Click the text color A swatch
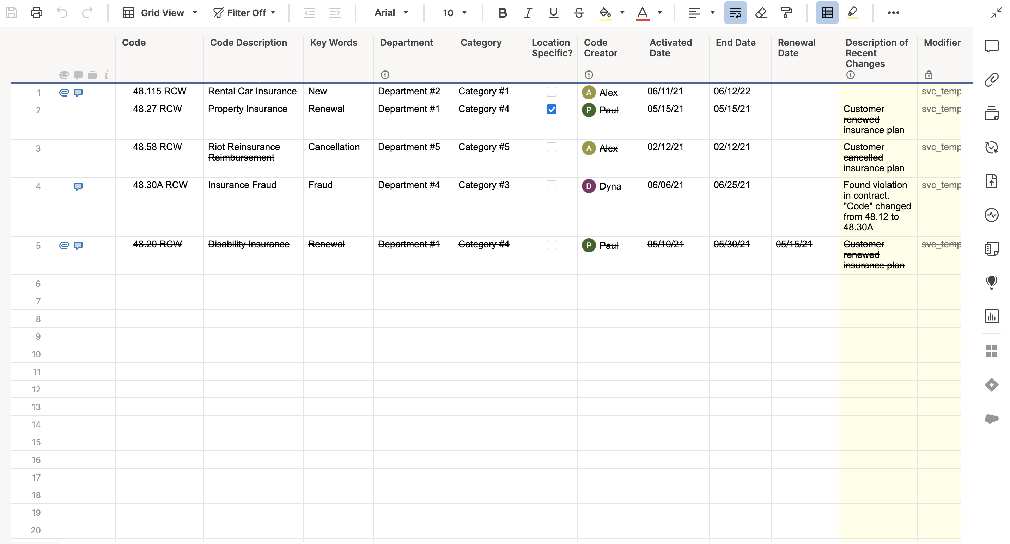This screenshot has height=544, width=1010. coord(642,13)
